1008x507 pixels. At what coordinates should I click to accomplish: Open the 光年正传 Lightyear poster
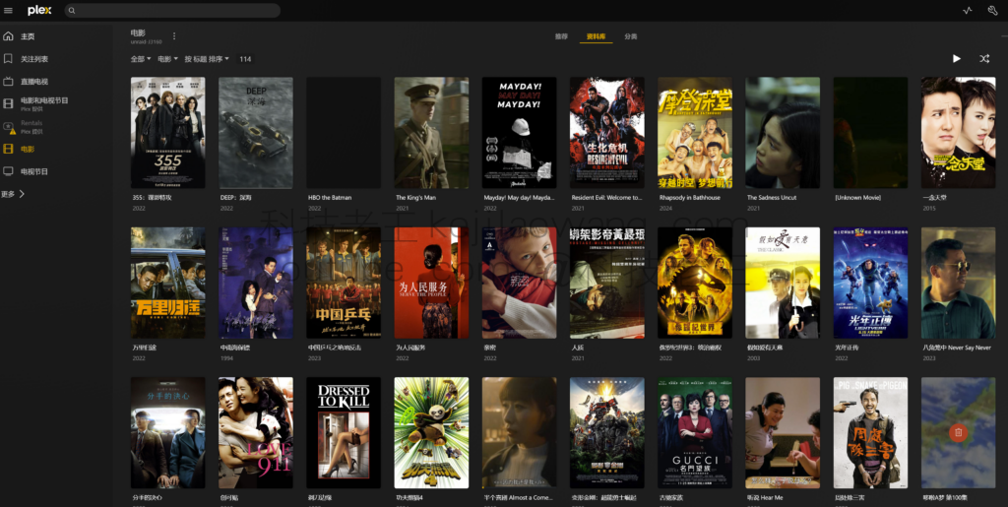coord(870,283)
